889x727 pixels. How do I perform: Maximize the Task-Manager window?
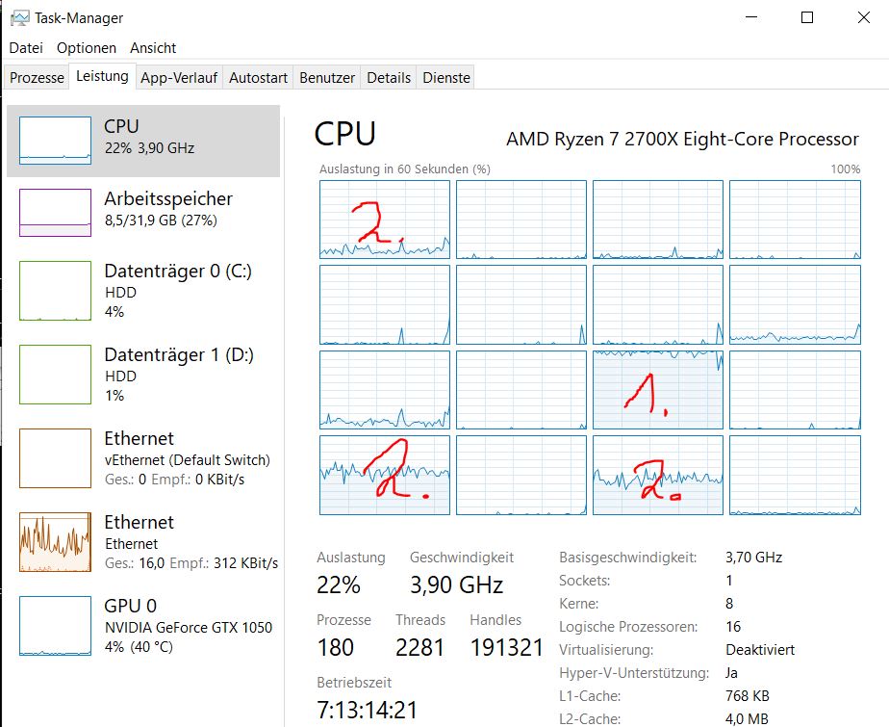point(807,17)
